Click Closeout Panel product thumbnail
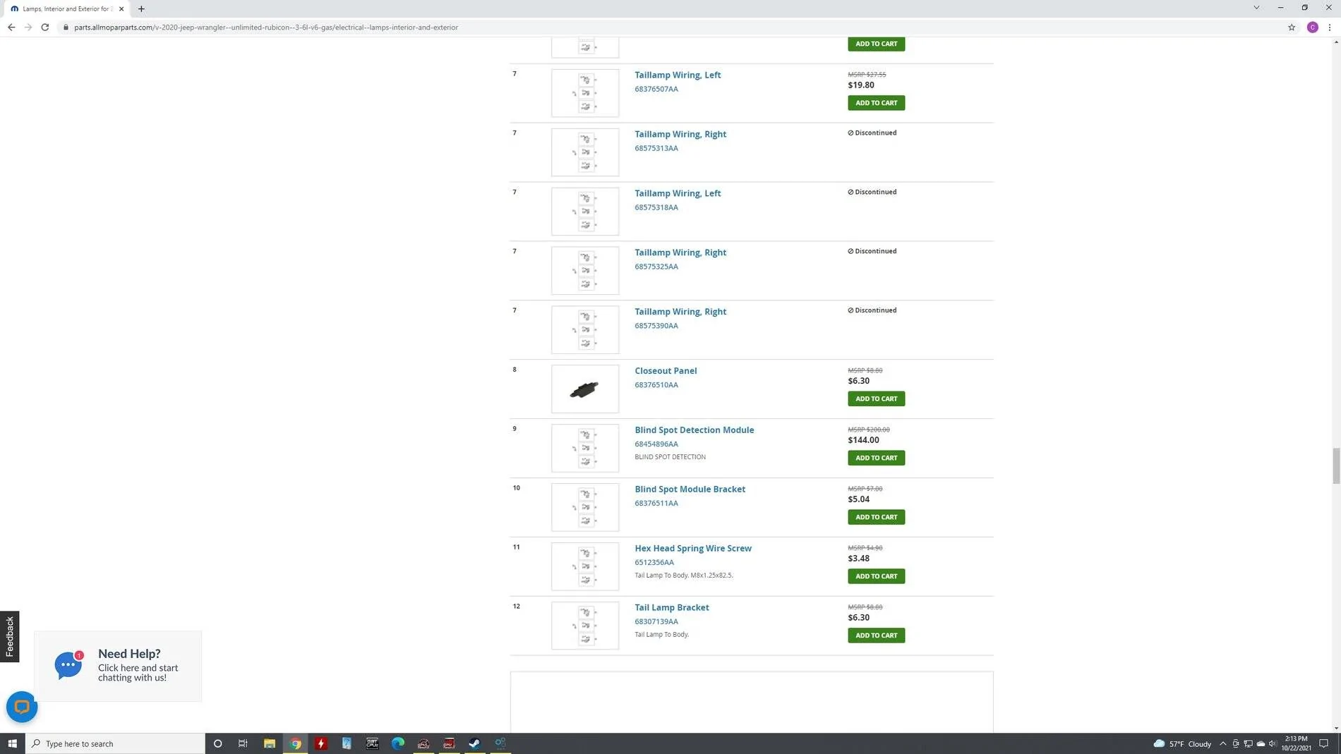Screen dimensions: 1341x754 pyautogui.click(x=585, y=389)
